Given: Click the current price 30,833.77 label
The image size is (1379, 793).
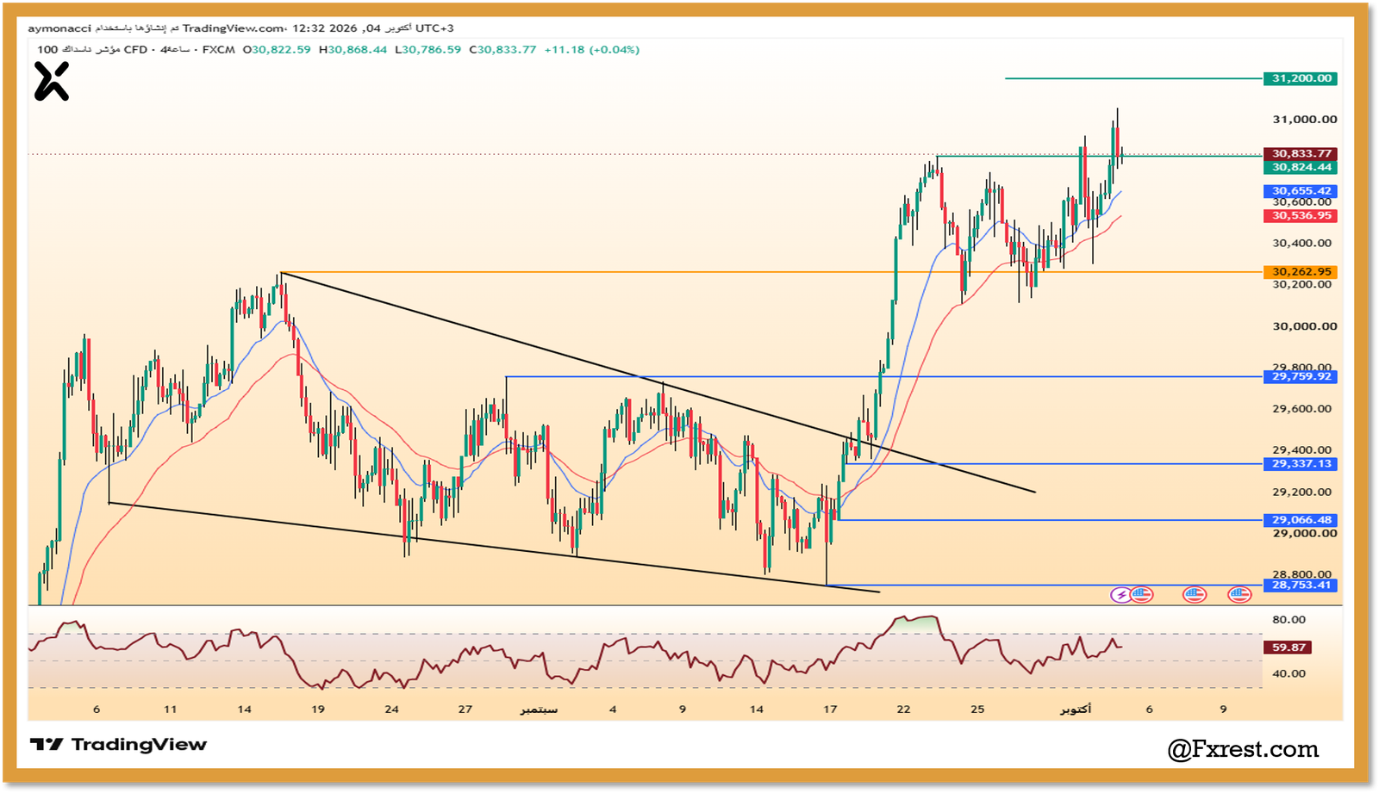Looking at the screenshot, I should click(x=1301, y=153).
